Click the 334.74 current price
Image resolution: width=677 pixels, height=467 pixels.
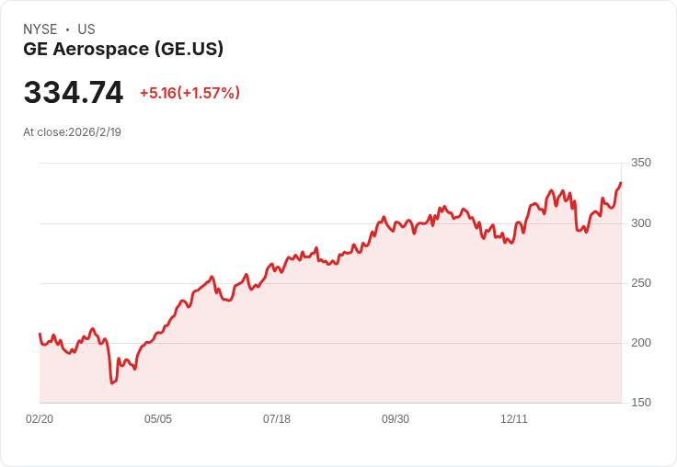(74, 92)
